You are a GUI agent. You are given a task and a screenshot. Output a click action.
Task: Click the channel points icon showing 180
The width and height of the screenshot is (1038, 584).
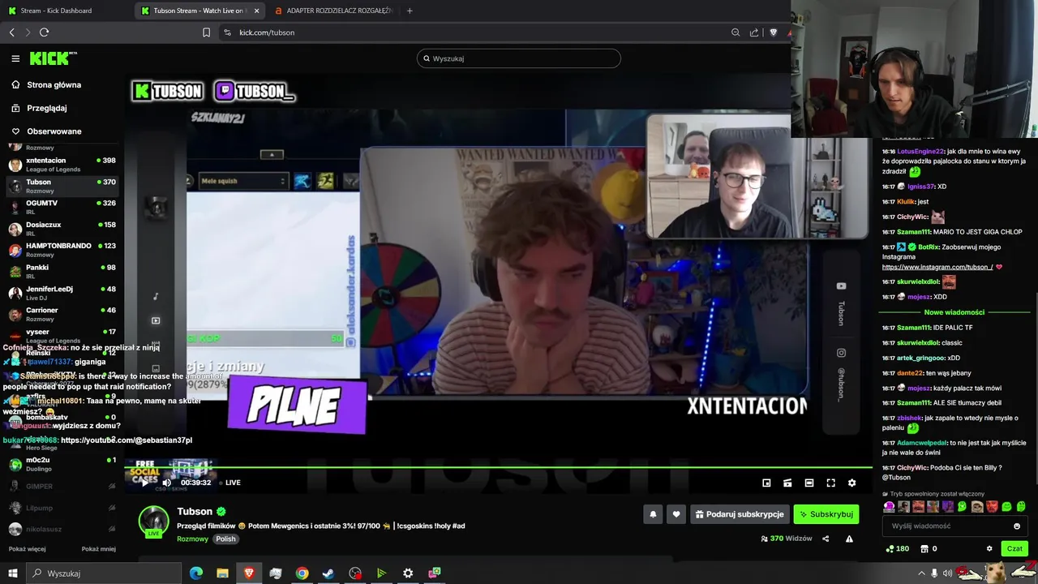pyautogui.click(x=897, y=548)
